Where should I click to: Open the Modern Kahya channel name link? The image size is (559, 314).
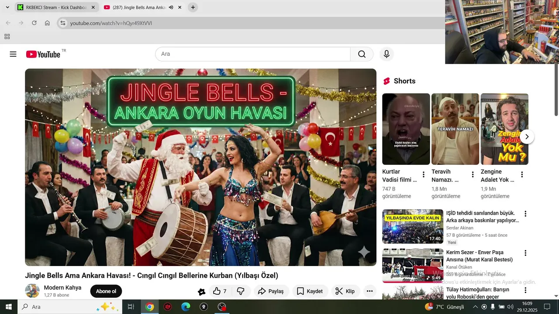click(x=62, y=288)
